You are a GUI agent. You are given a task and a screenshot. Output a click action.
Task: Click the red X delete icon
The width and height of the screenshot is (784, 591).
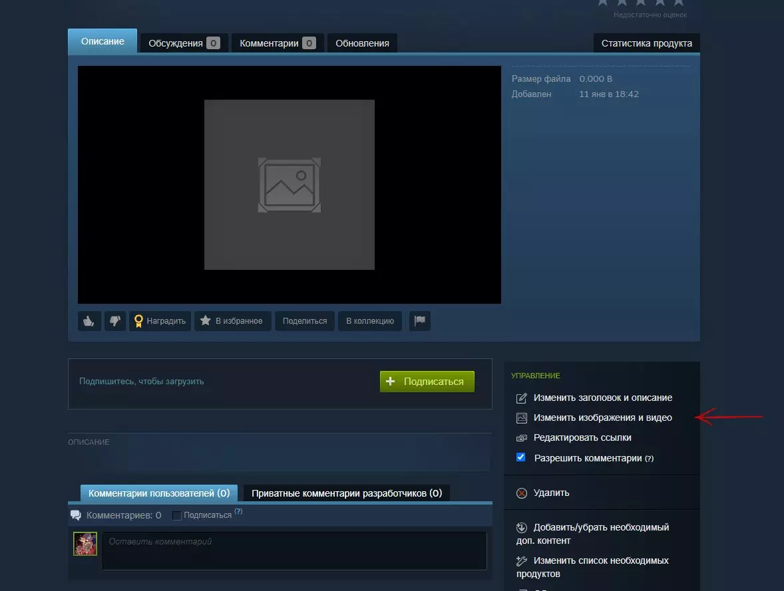coord(522,493)
